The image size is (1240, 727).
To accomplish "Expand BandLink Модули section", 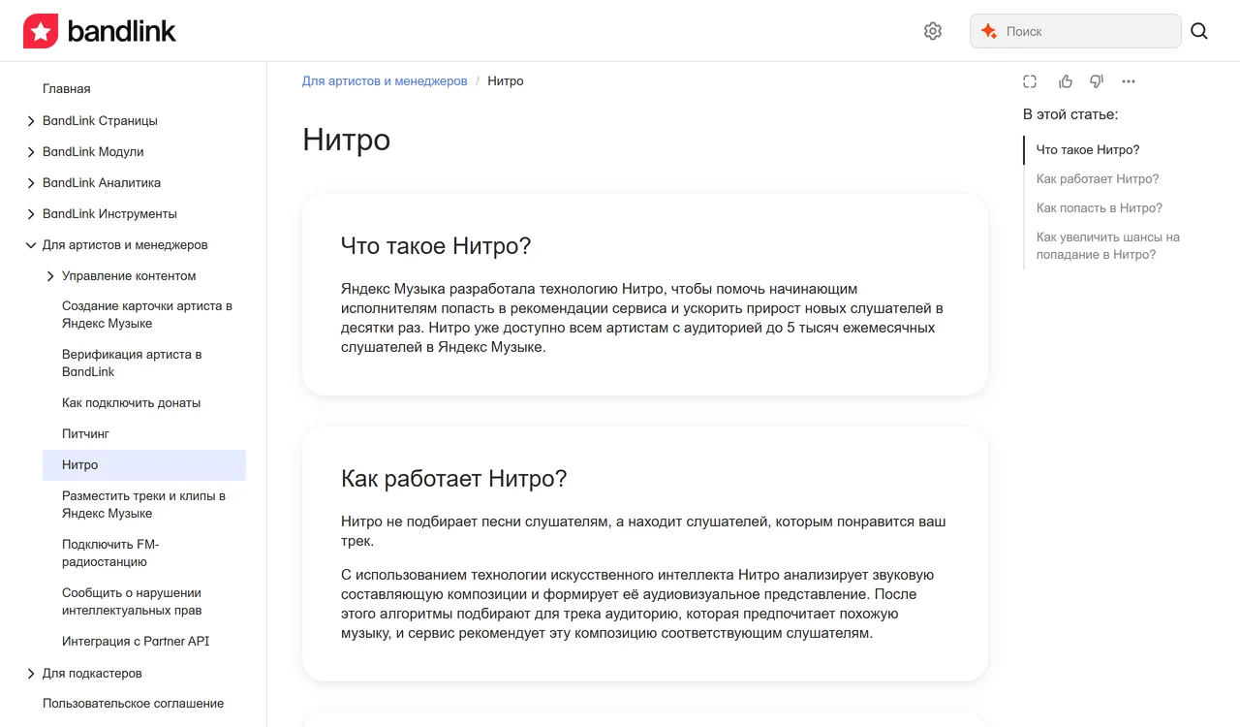I will (31, 152).
